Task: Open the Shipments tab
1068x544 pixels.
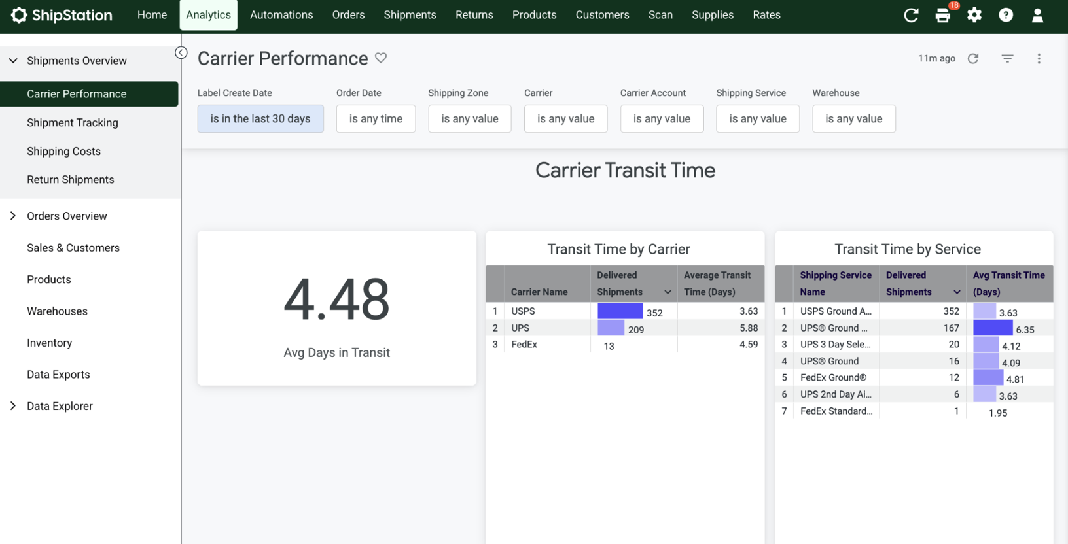Action: tap(410, 15)
